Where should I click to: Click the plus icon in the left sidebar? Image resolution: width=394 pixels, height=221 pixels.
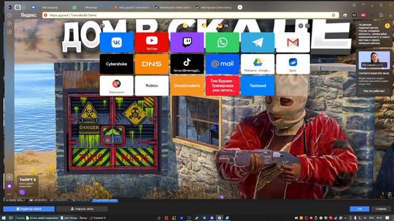coord(9,177)
